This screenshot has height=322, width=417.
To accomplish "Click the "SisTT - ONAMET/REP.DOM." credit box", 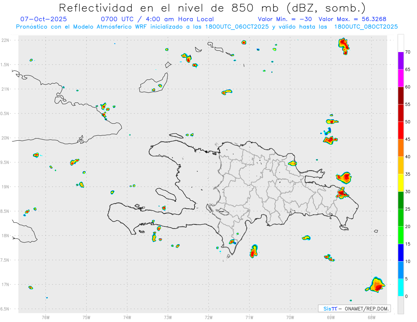I will 354,308.
